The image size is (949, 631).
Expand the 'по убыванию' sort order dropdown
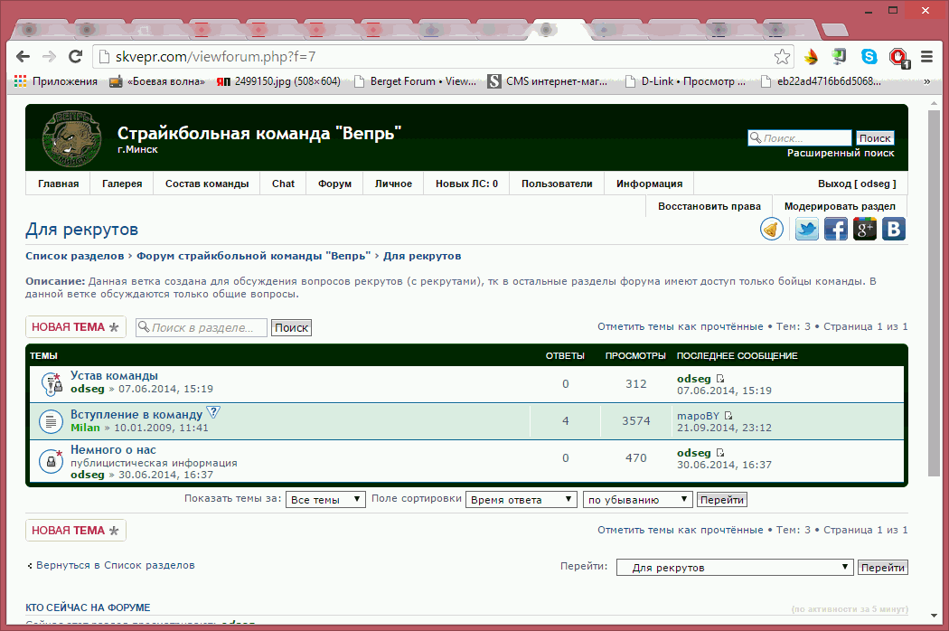638,500
